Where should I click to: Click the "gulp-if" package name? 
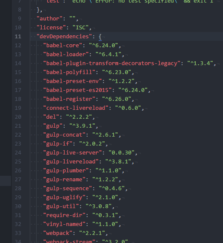[57, 144]
